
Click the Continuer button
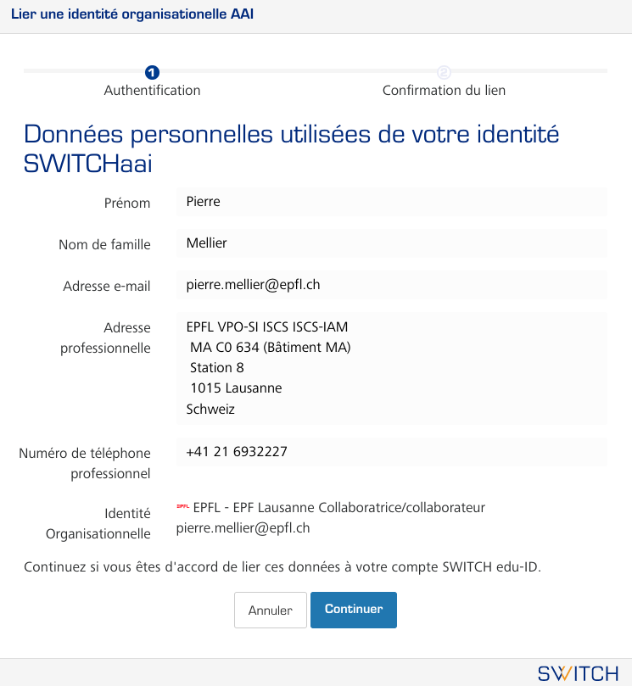353,610
